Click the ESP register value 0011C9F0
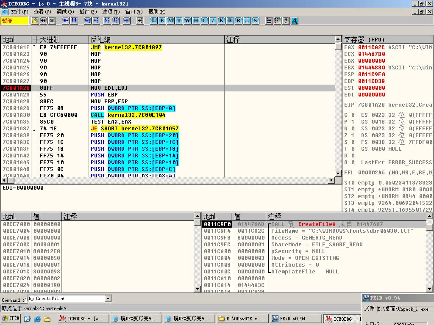This screenshot has width=434, height=325. coord(371,74)
